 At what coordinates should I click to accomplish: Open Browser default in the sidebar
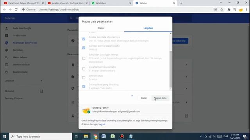pyautogui.click(x=21, y=65)
